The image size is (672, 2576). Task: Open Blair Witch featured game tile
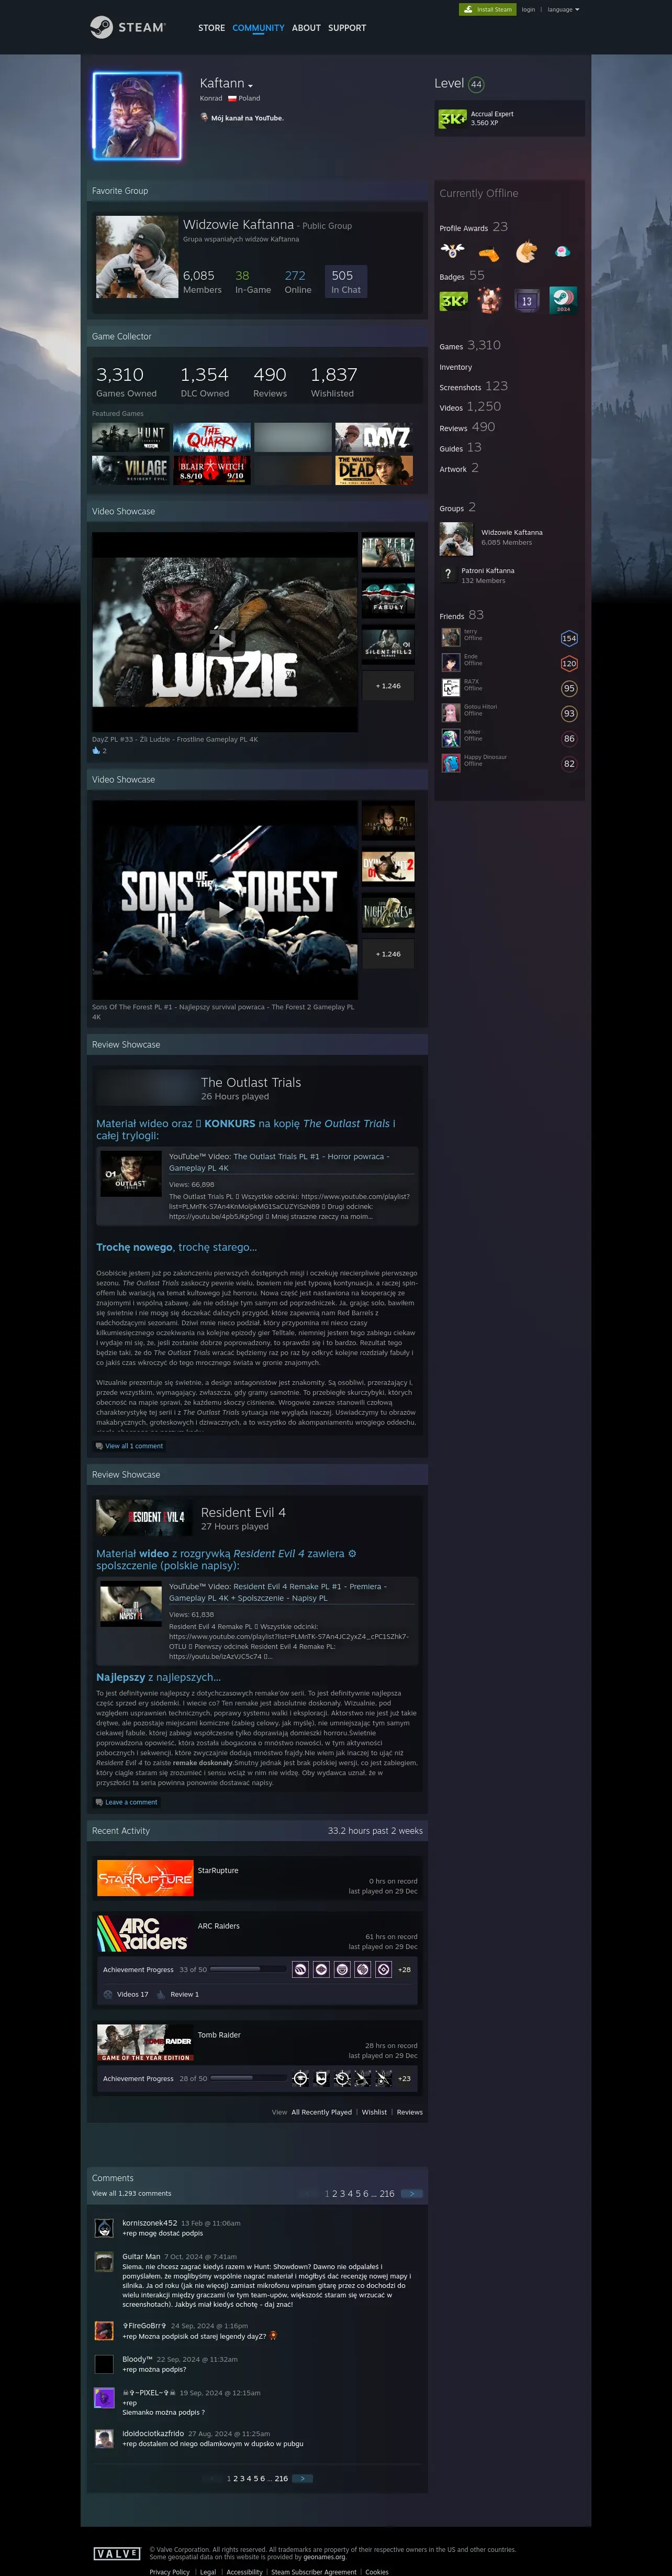(x=211, y=470)
